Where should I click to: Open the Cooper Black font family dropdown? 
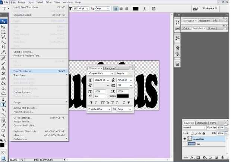(x=112, y=74)
